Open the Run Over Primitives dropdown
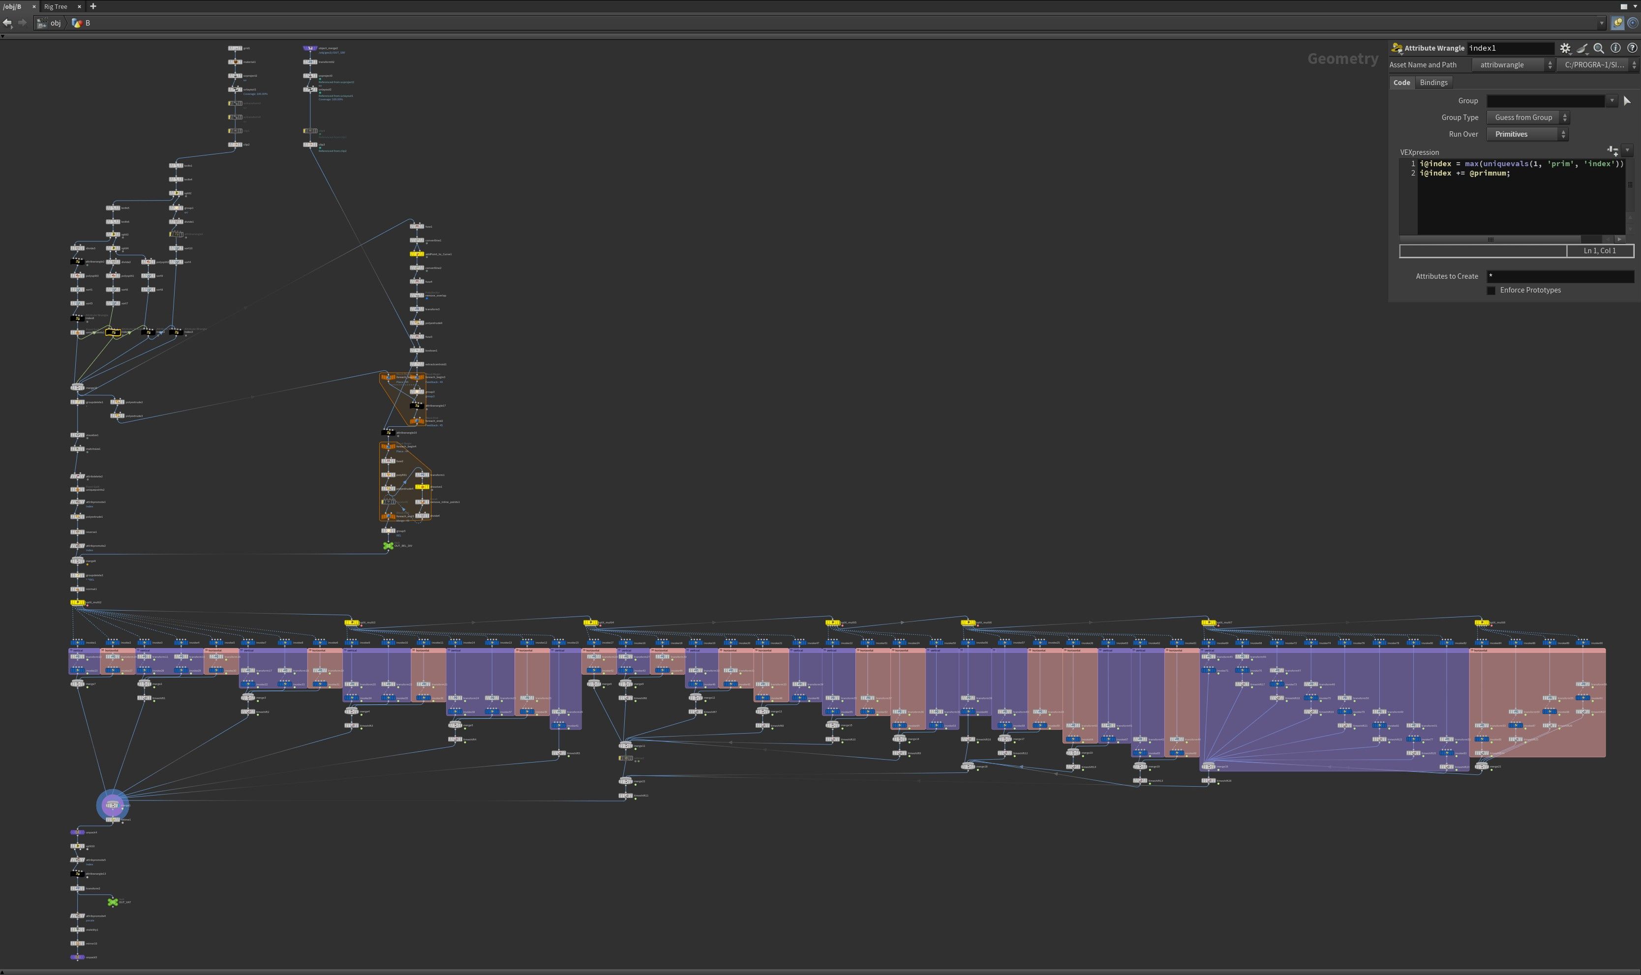1641x975 pixels. (1527, 134)
